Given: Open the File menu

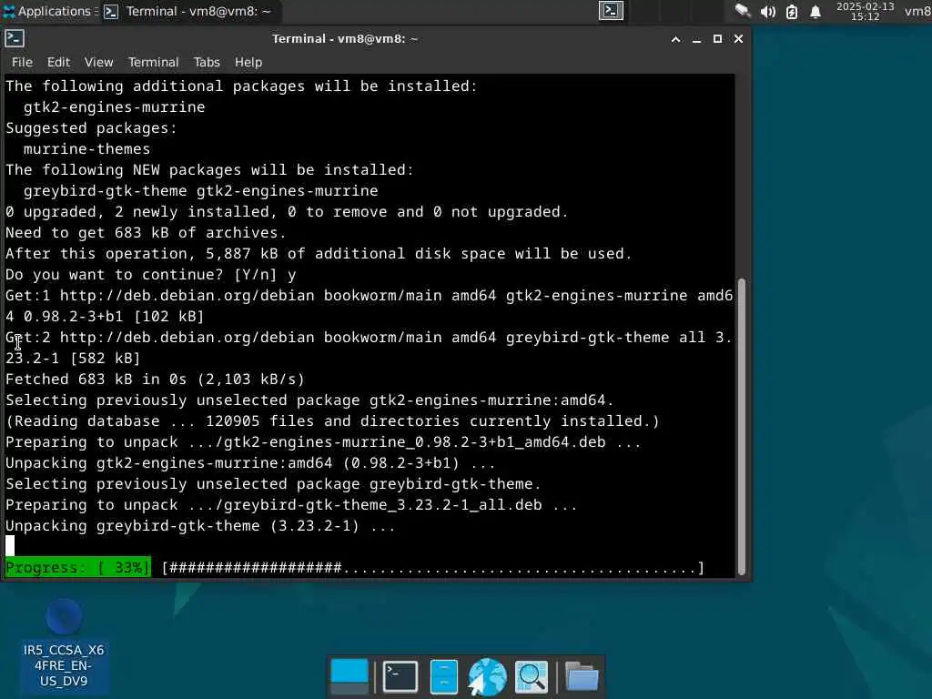Looking at the screenshot, I should [22, 62].
